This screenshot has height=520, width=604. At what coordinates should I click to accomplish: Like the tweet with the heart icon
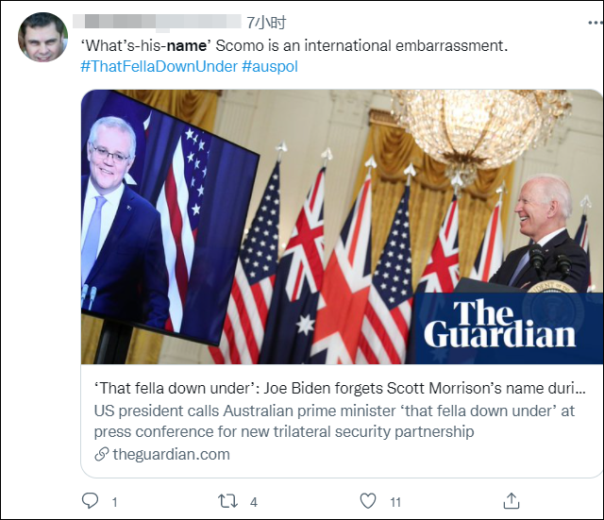(x=367, y=501)
